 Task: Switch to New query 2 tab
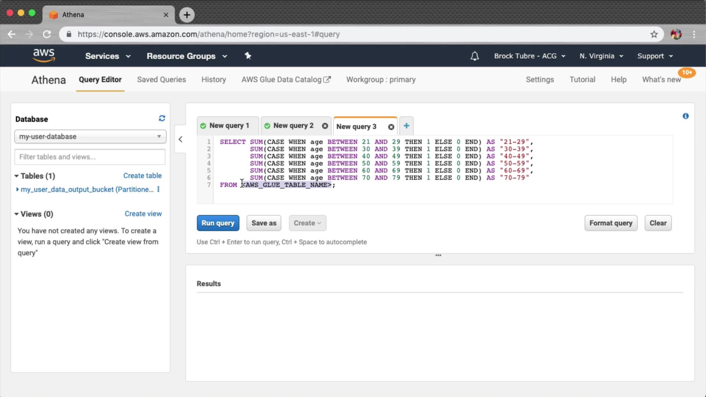(293, 126)
